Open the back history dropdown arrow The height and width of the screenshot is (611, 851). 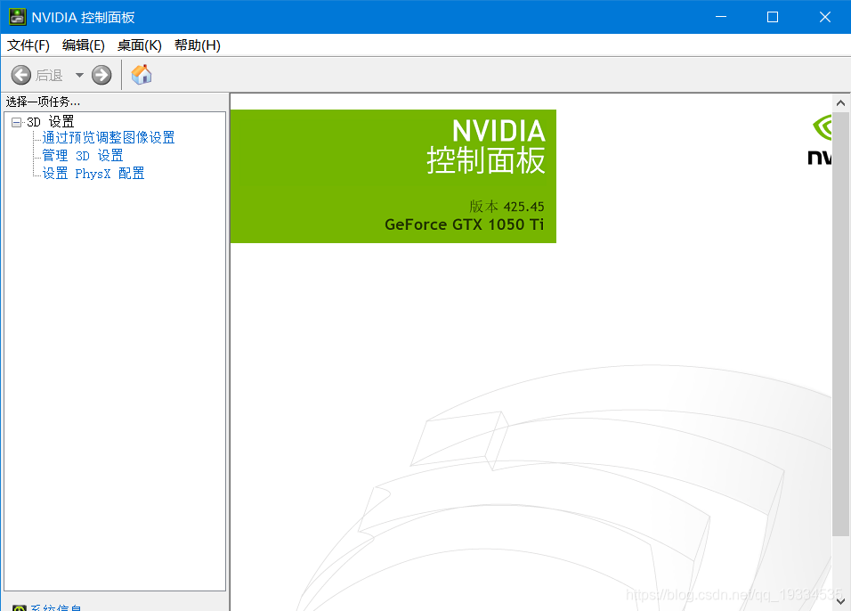(79, 75)
